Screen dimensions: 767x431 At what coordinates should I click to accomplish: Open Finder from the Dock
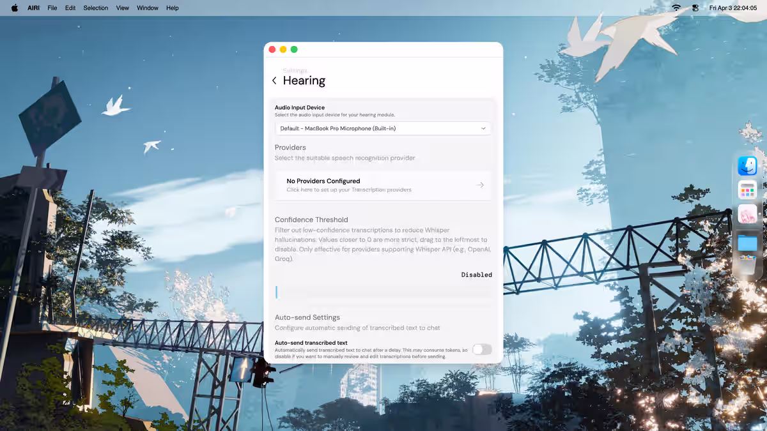tap(747, 166)
